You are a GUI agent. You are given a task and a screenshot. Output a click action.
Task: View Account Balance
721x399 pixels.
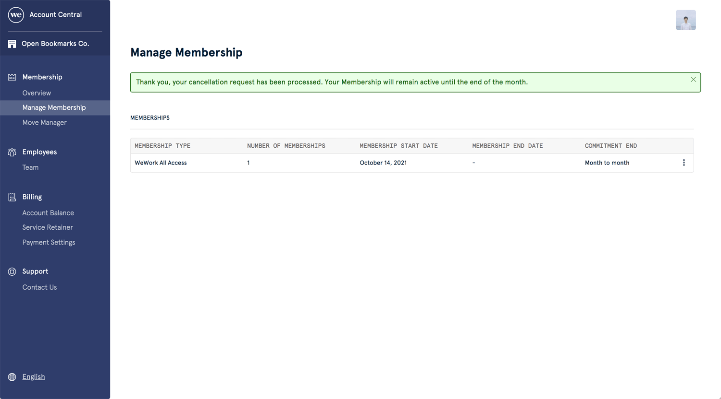click(x=48, y=213)
